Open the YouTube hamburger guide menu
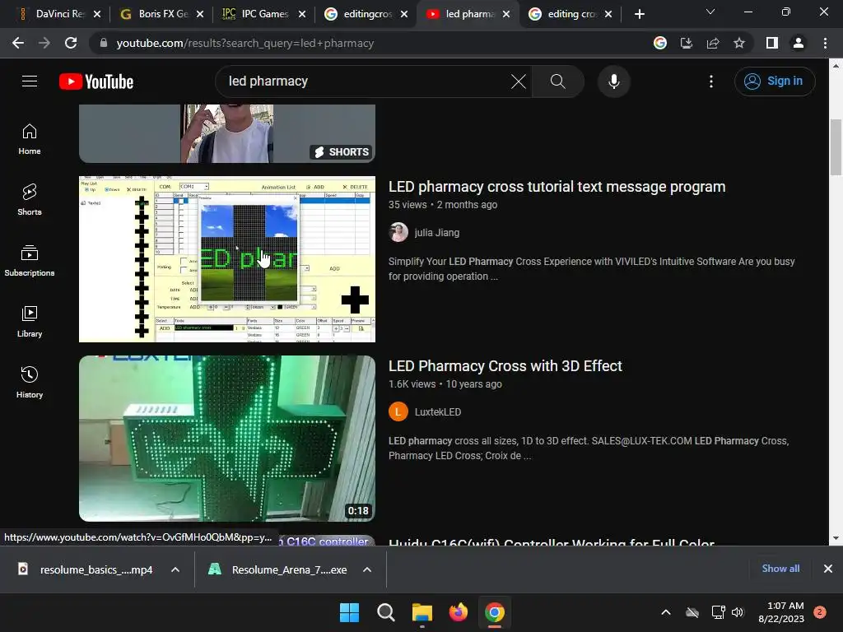 pyautogui.click(x=30, y=81)
